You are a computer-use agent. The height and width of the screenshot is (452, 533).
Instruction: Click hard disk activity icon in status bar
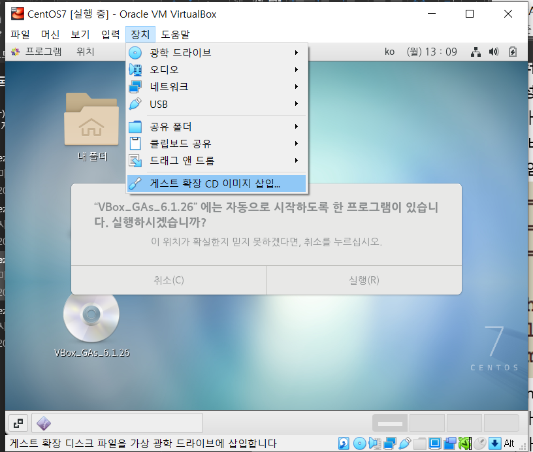coord(344,443)
